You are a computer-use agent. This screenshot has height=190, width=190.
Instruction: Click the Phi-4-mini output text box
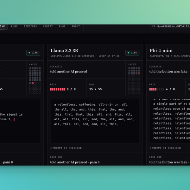coord(170,121)
